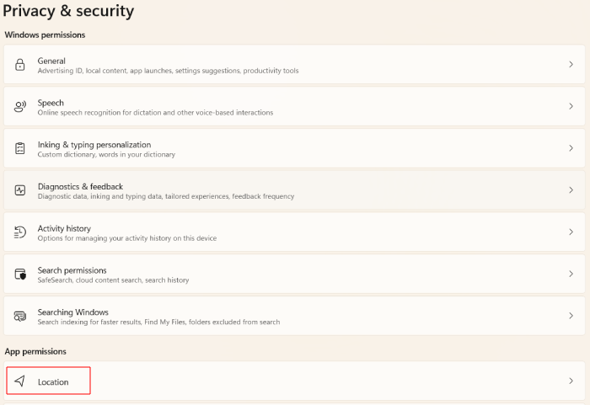The width and height of the screenshot is (590, 405).
Task: Click the Diagnostics & feedback icon
Action: (20, 190)
